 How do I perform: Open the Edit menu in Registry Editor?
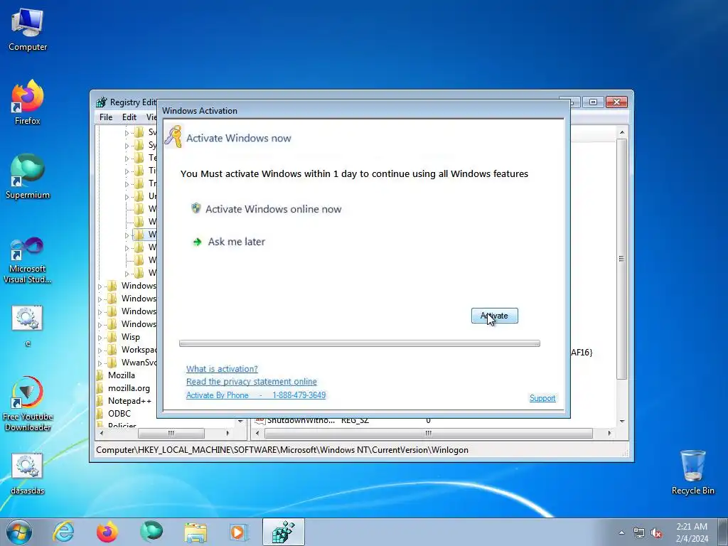129,117
